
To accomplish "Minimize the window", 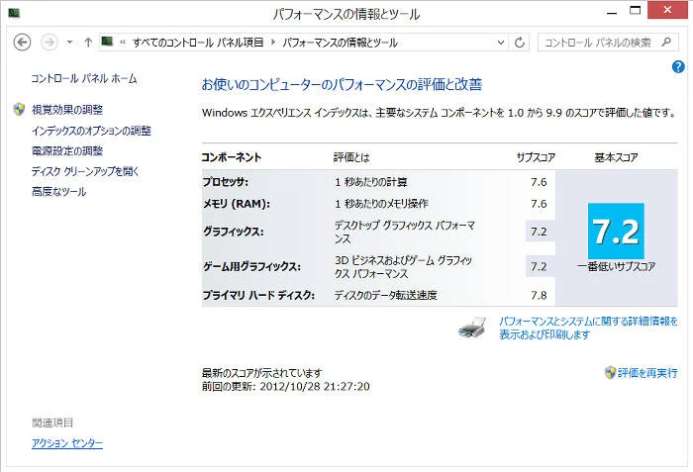I will point(612,11).
